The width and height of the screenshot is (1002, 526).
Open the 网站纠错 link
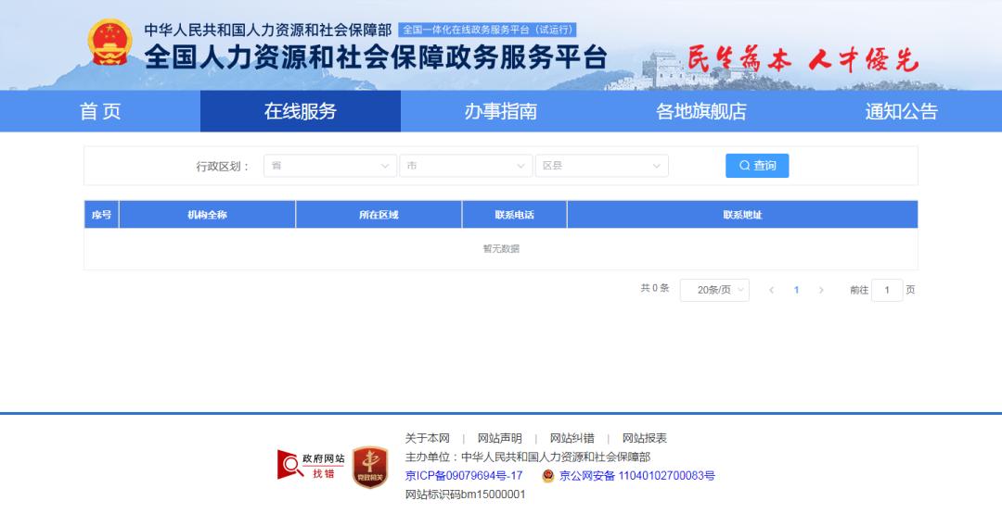tap(572, 438)
